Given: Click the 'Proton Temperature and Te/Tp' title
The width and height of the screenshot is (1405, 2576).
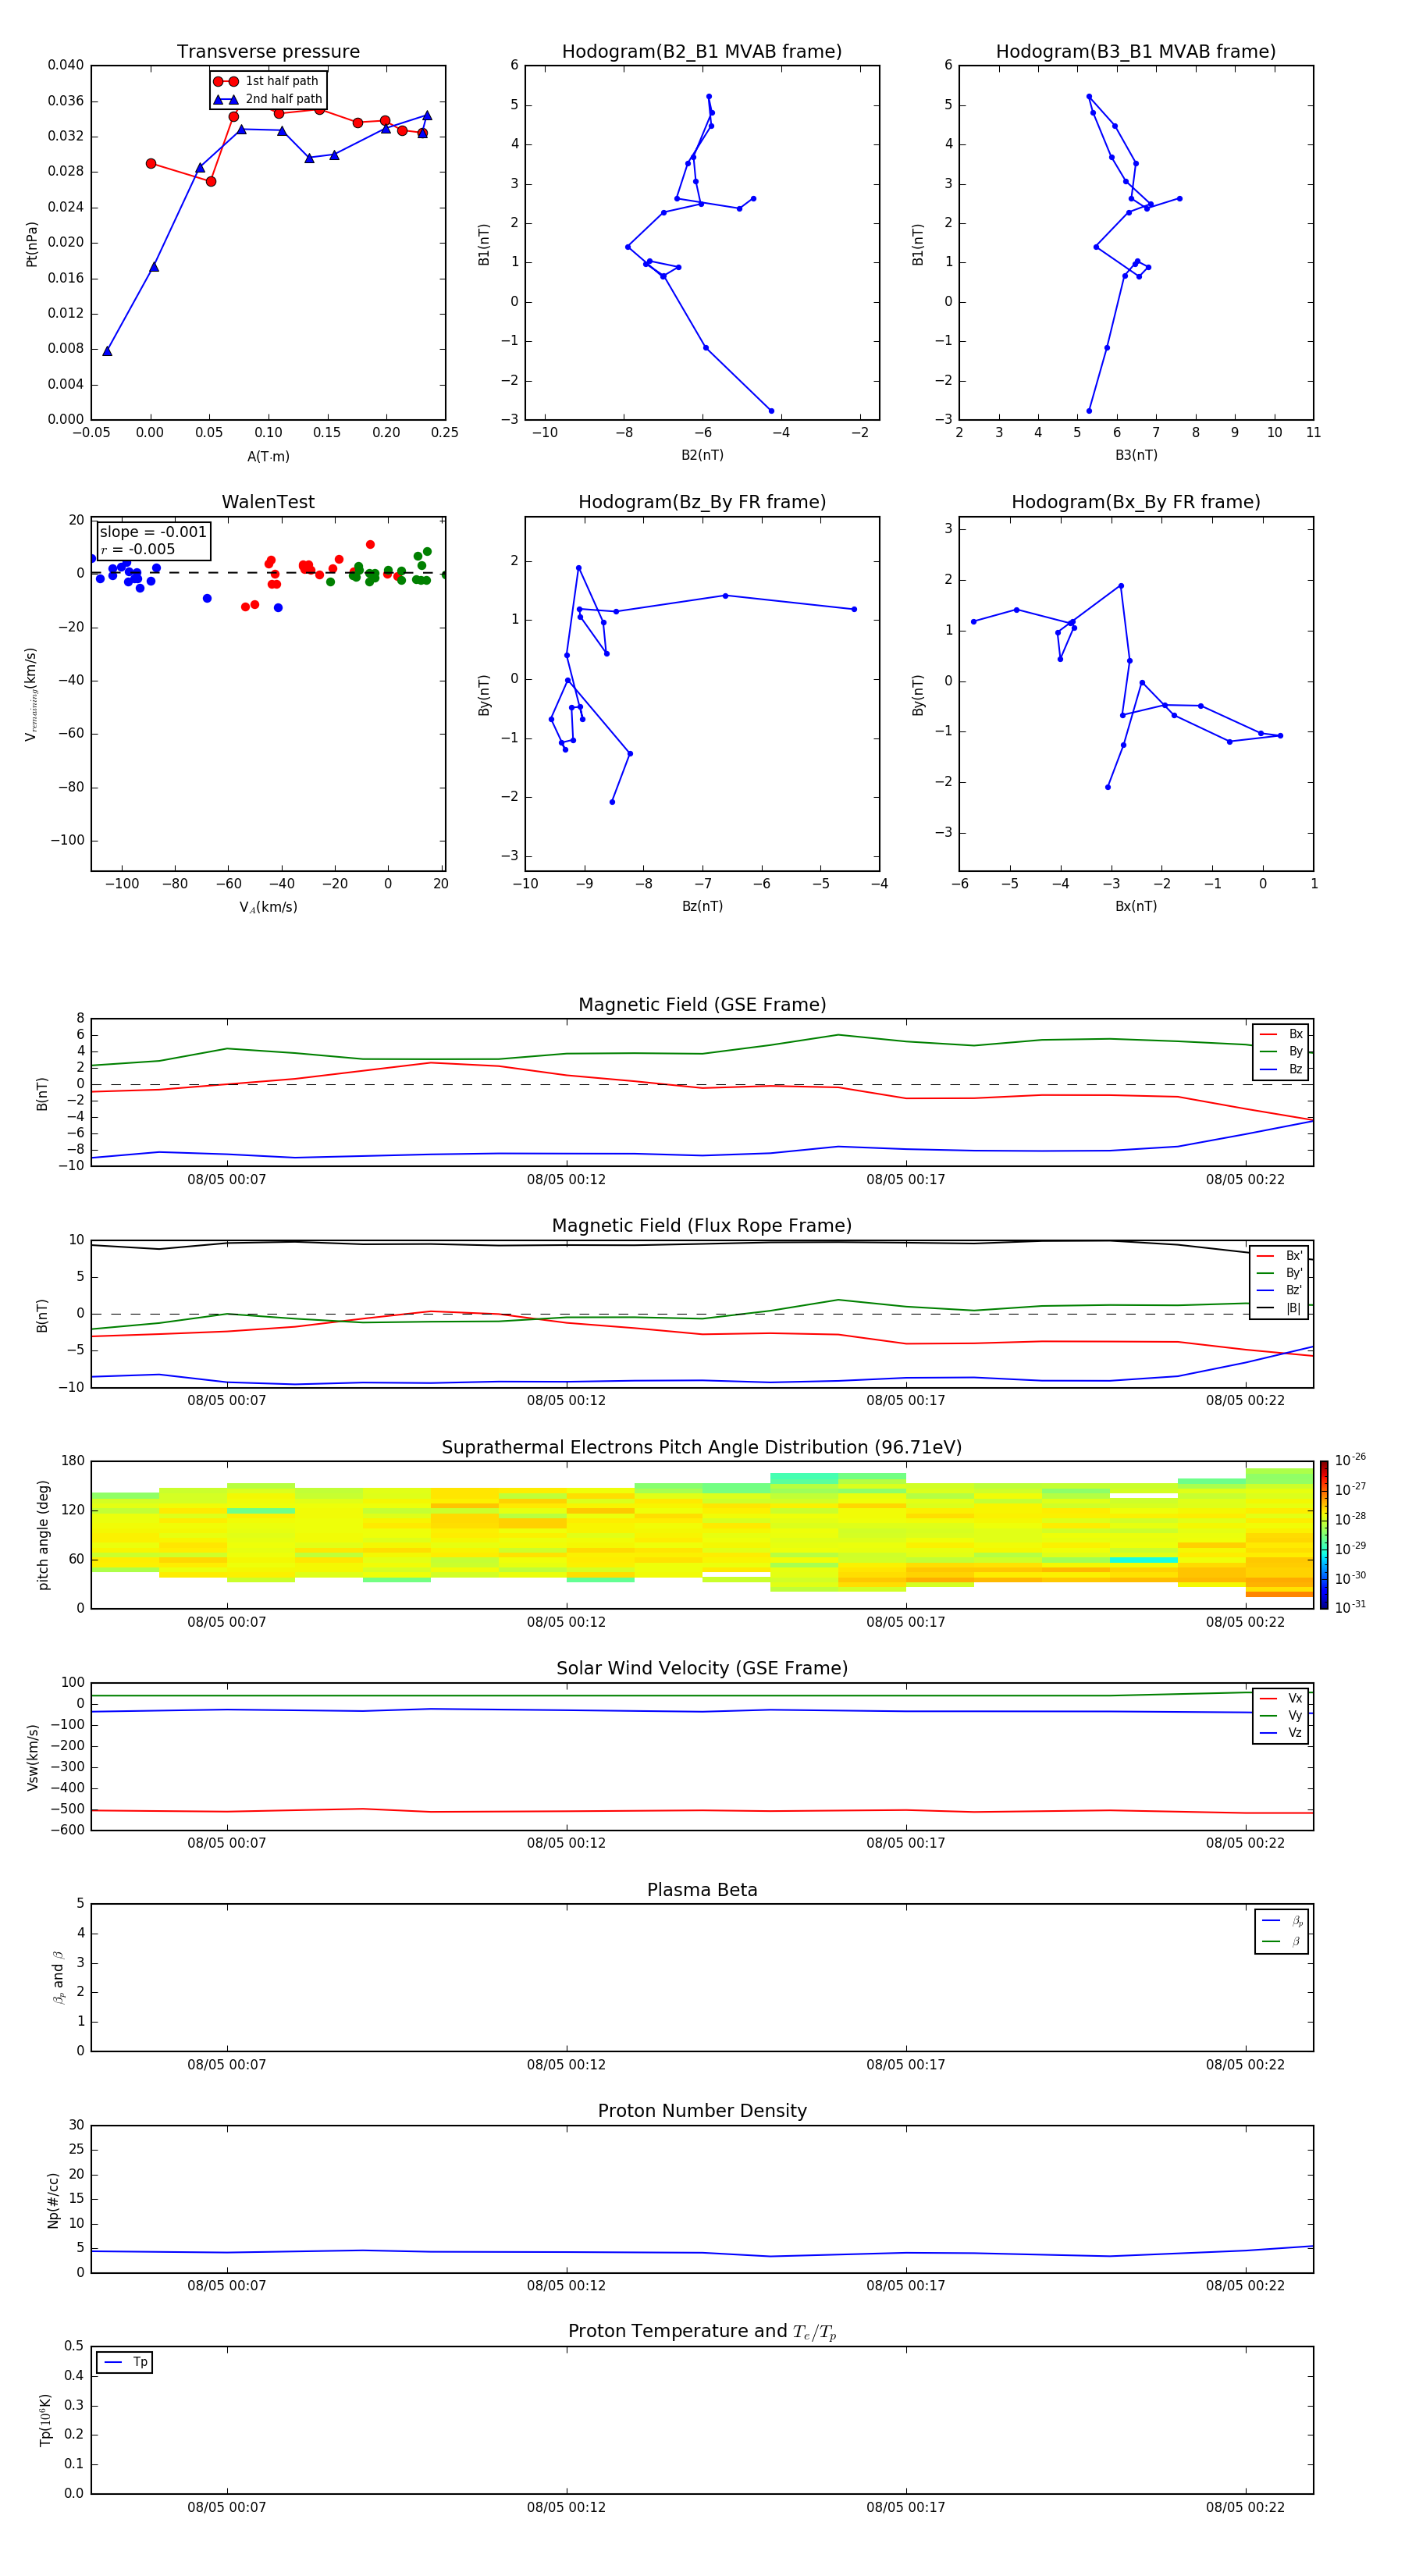Looking at the screenshot, I should pyautogui.click(x=702, y=2332).
